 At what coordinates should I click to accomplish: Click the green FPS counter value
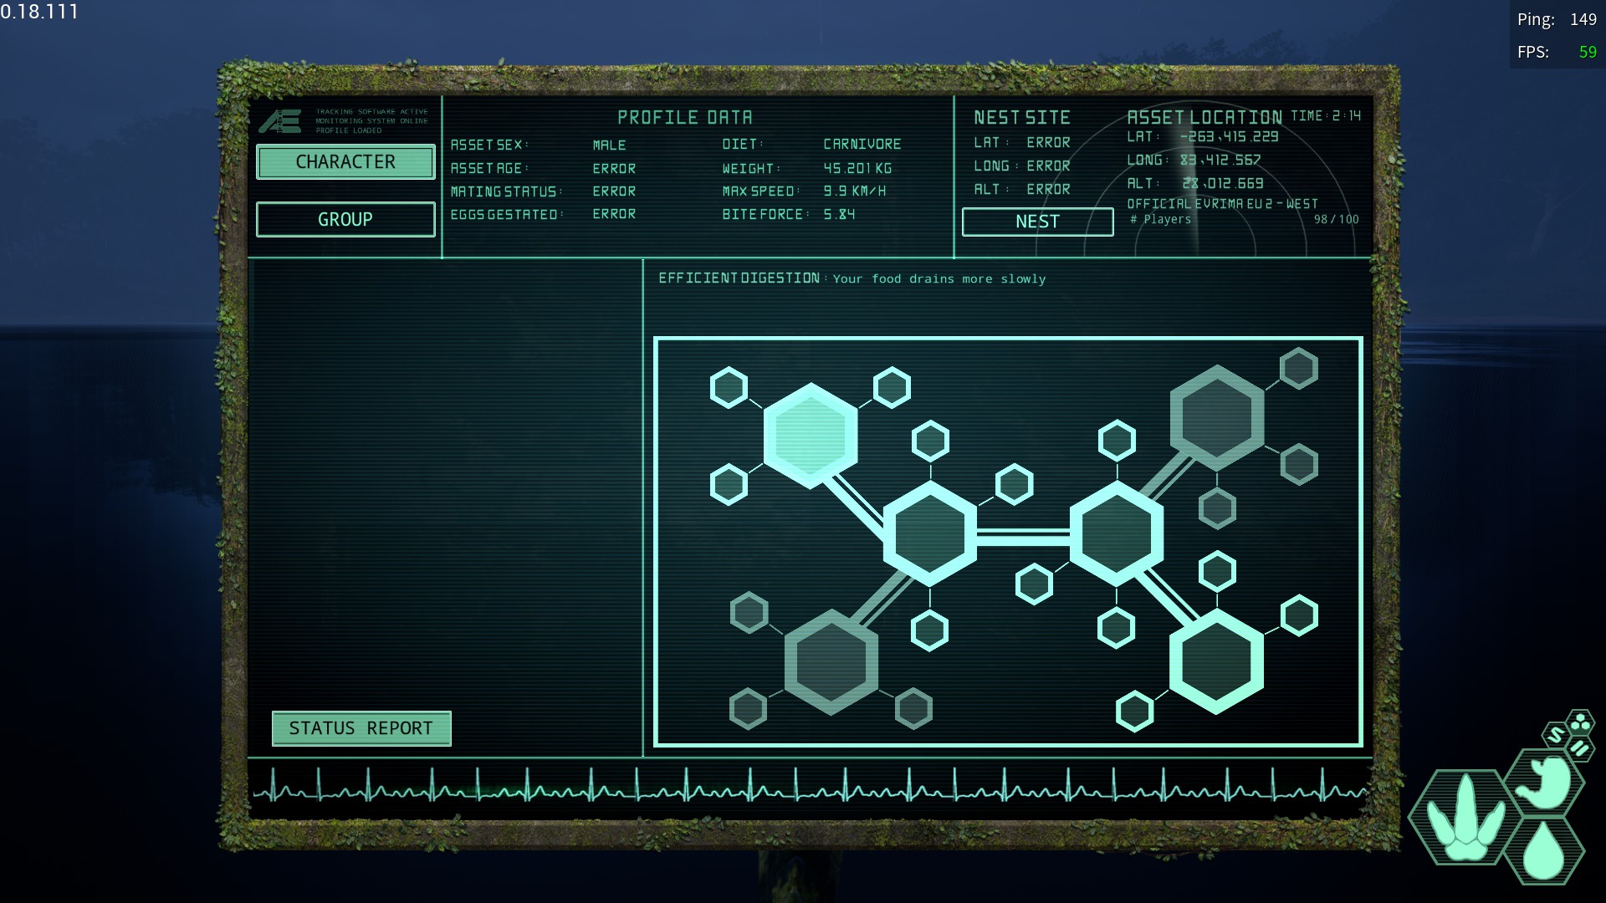(1587, 52)
